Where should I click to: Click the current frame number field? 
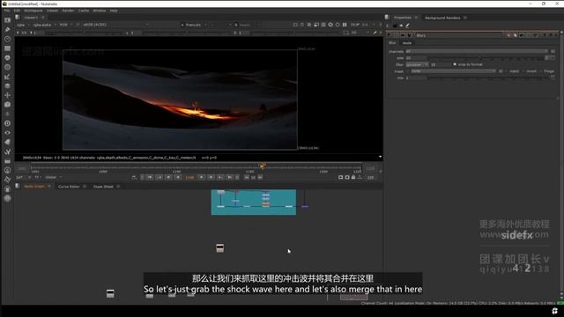pos(189,178)
